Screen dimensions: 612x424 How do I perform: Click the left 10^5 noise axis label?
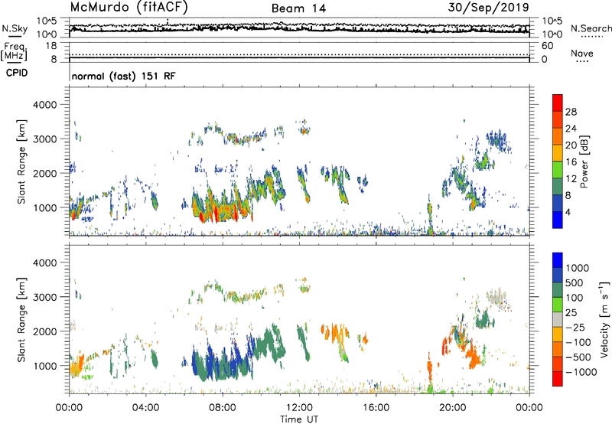(x=47, y=21)
